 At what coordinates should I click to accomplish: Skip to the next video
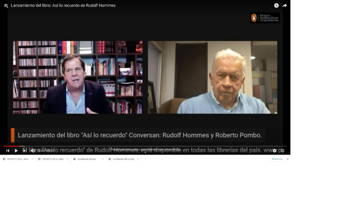(x=25, y=151)
